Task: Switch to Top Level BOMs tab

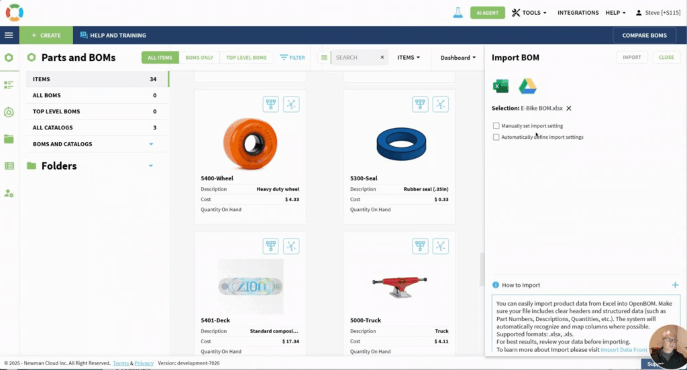Action: point(246,58)
